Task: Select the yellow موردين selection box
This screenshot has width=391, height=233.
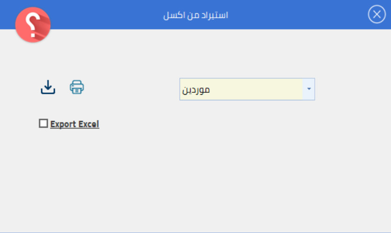Action: tap(241, 89)
